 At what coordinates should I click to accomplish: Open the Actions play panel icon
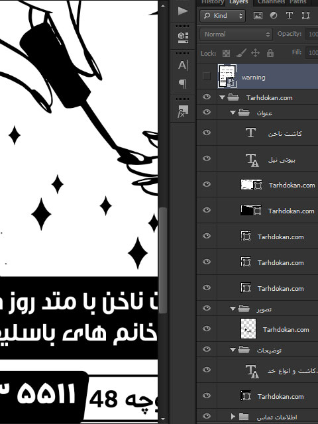pyautogui.click(x=183, y=11)
